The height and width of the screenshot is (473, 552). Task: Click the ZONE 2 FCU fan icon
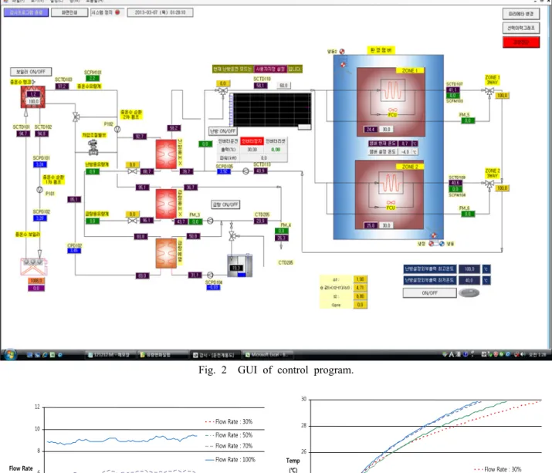(x=391, y=203)
